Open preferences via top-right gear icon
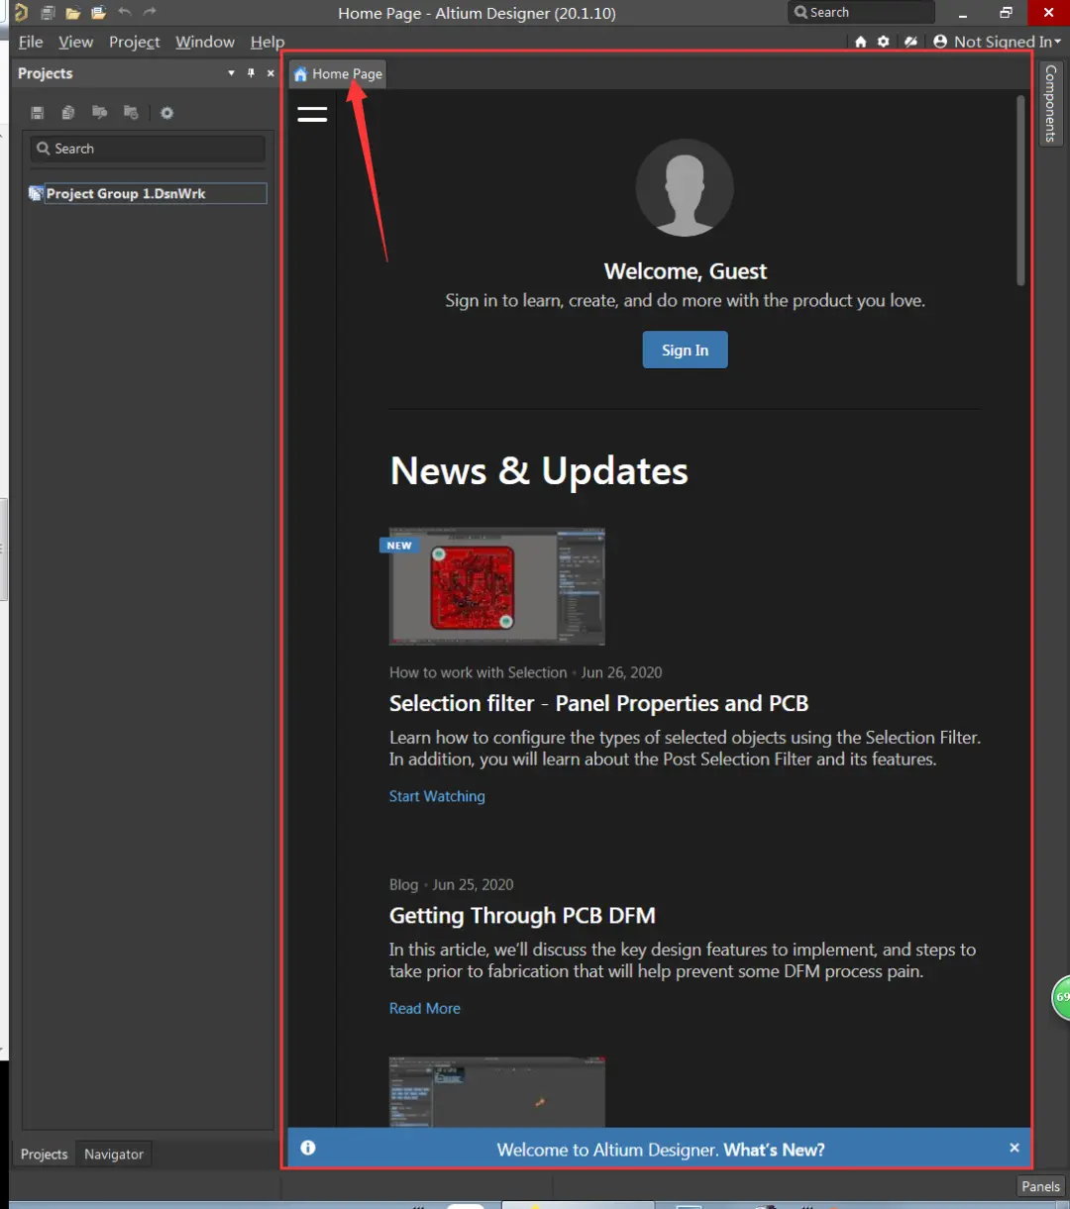Image resolution: width=1070 pixels, height=1209 pixels. click(x=884, y=42)
